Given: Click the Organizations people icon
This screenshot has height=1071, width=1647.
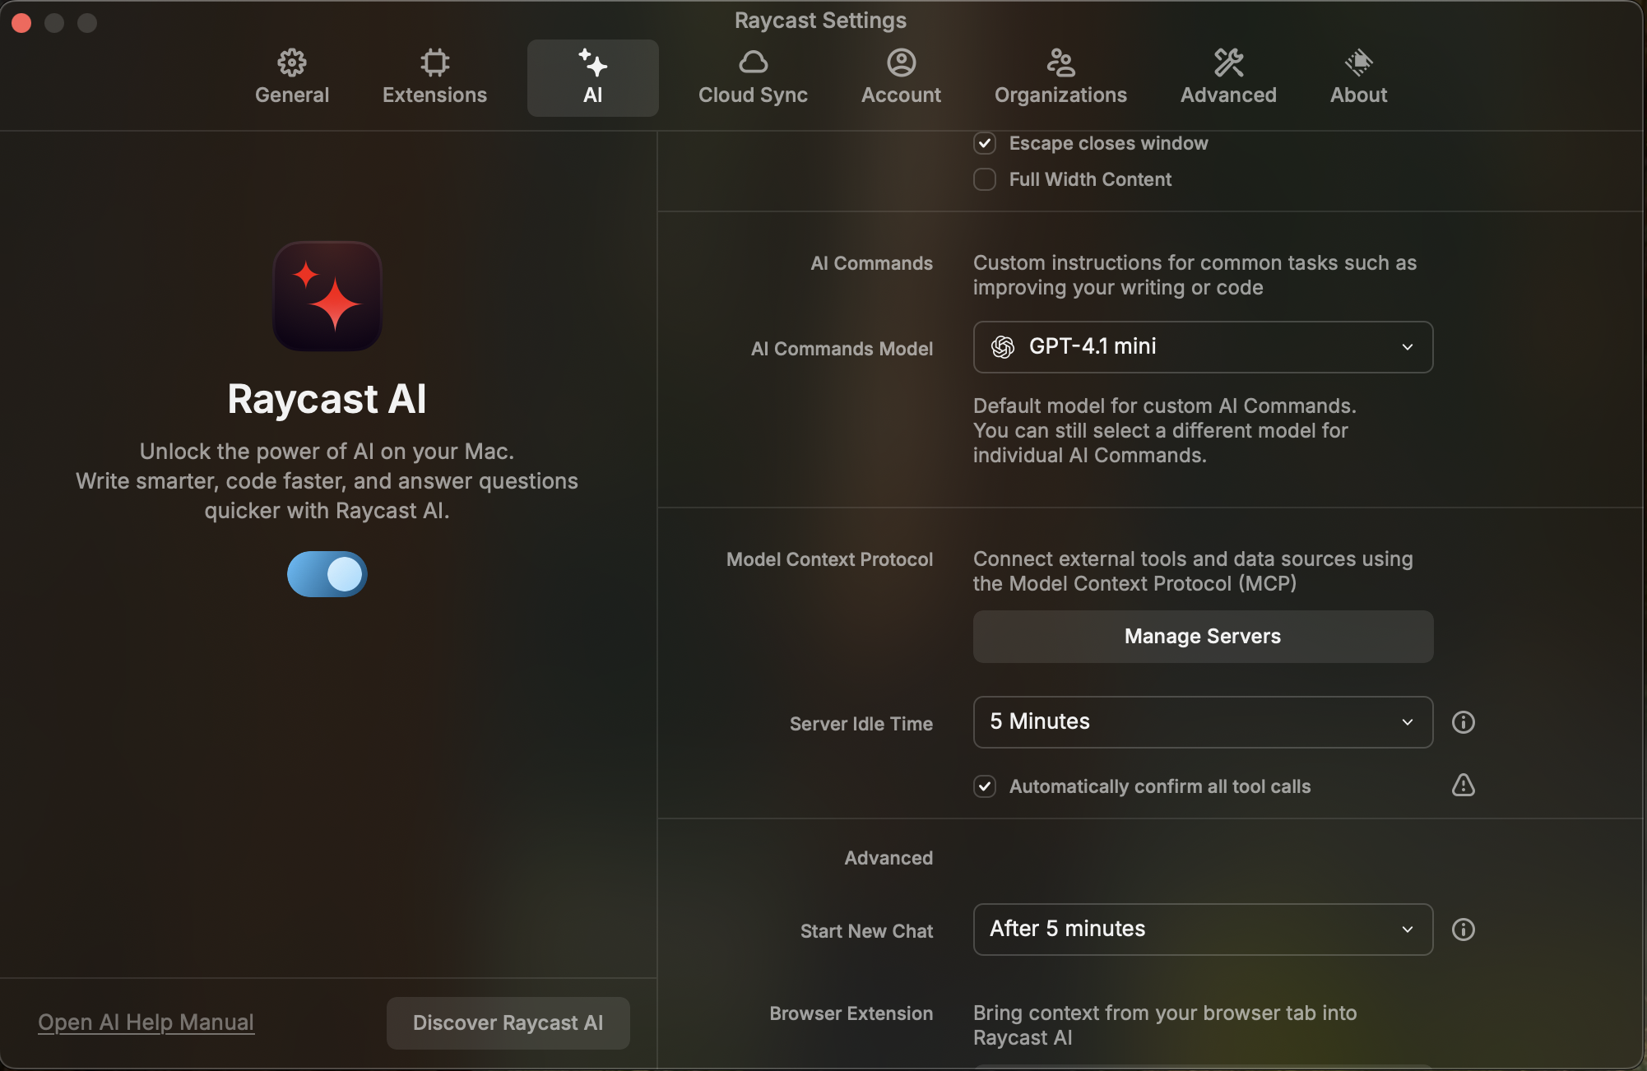Looking at the screenshot, I should pyautogui.click(x=1060, y=63).
